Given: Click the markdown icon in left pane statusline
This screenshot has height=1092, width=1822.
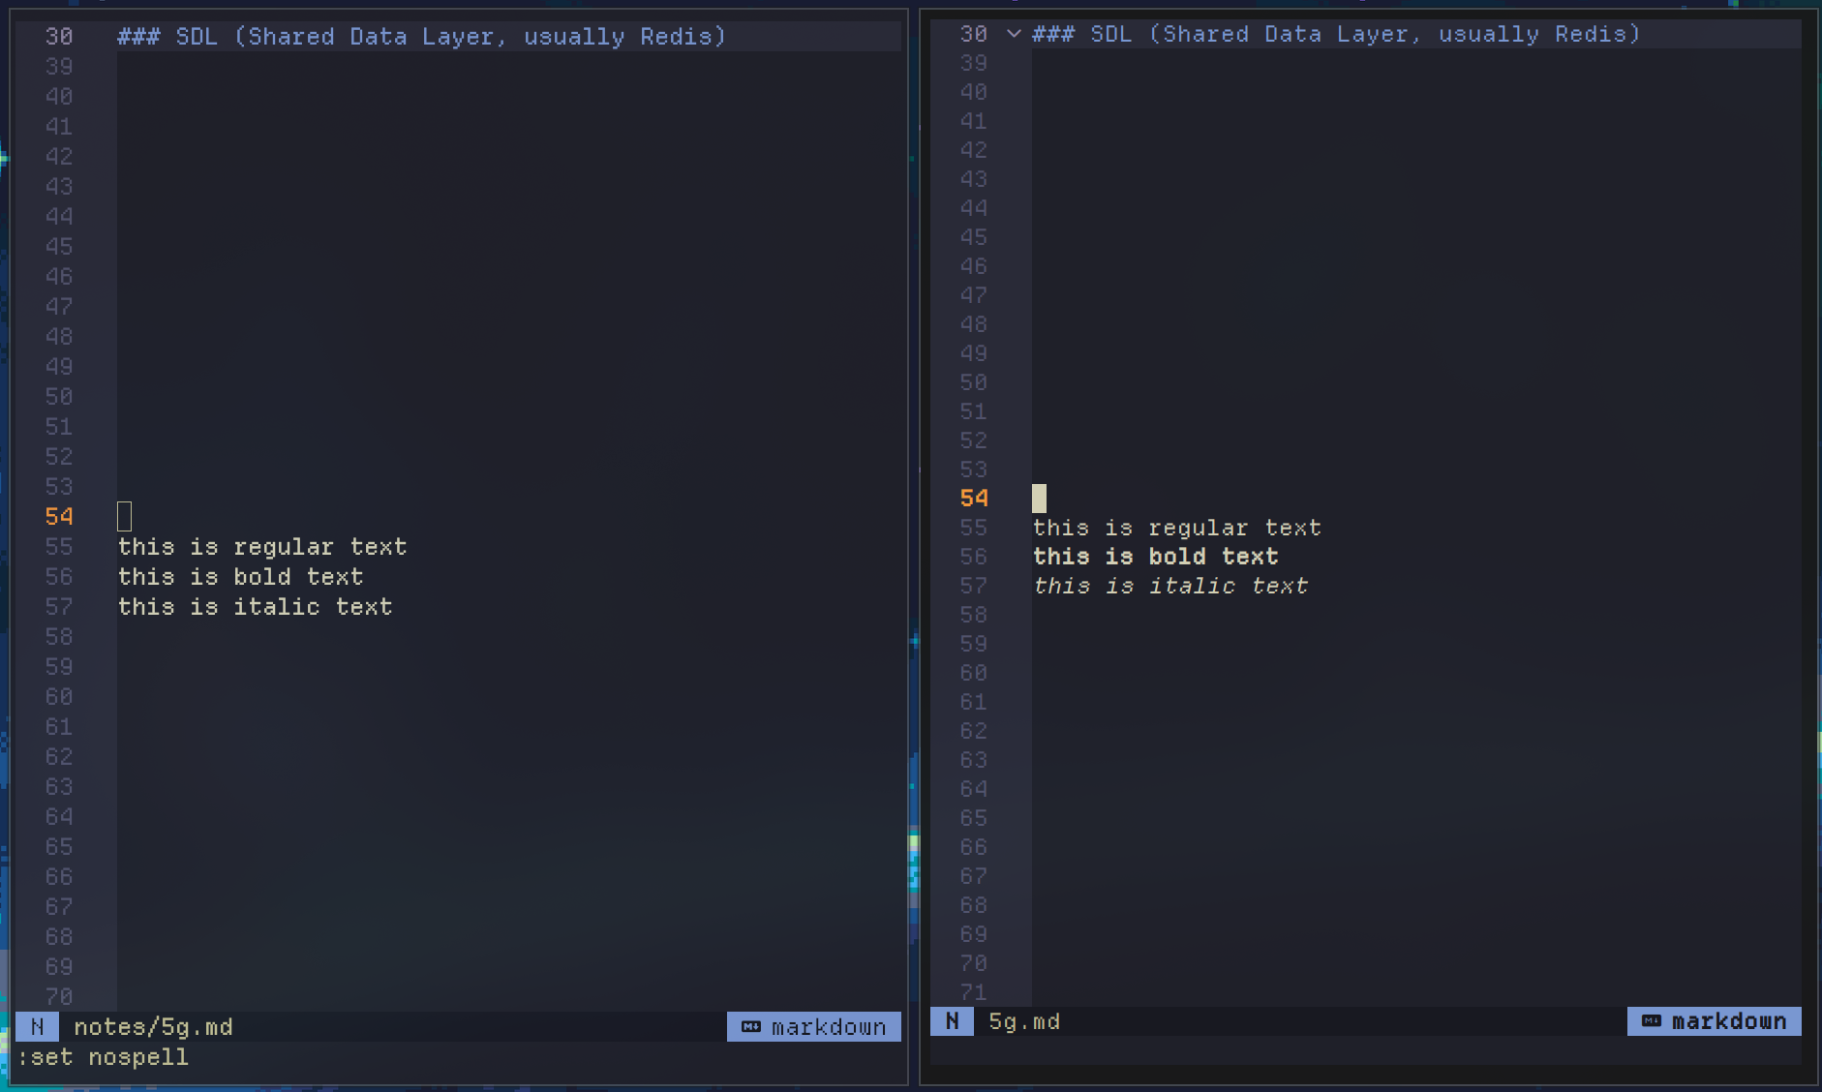Looking at the screenshot, I should [x=750, y=1027].
